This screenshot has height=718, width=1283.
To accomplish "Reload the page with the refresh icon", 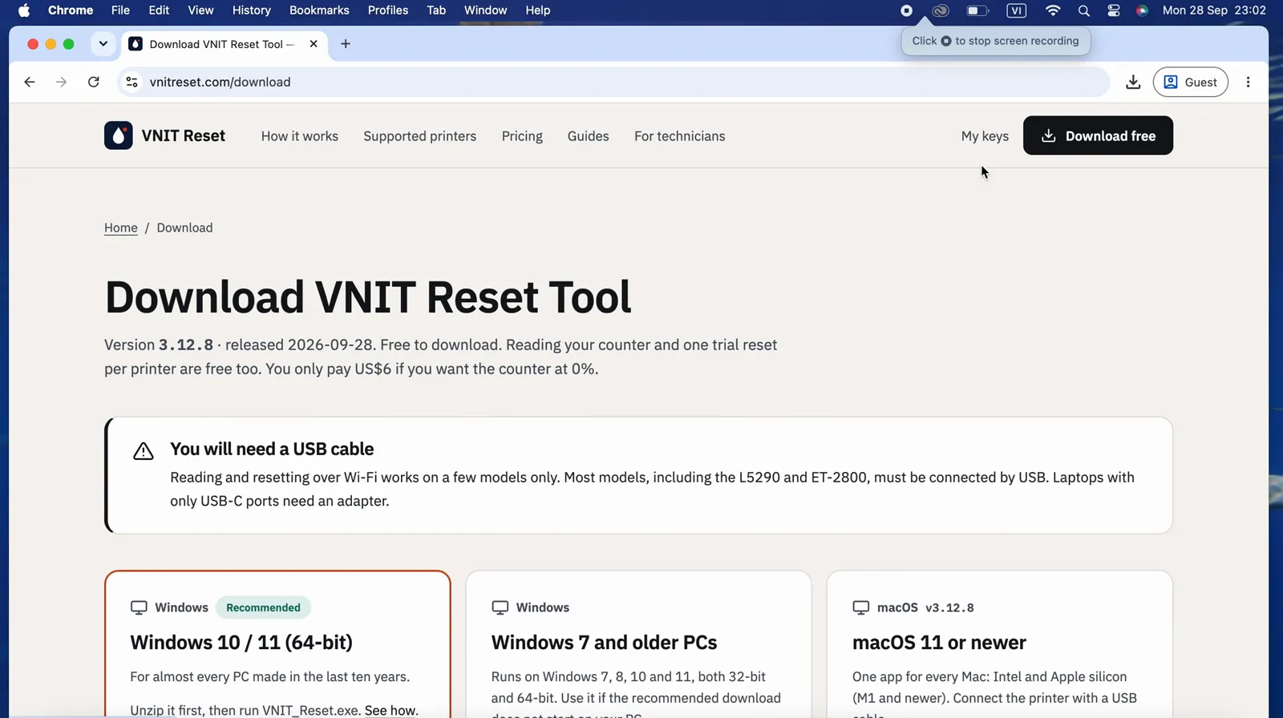I will tap(94, 82).
